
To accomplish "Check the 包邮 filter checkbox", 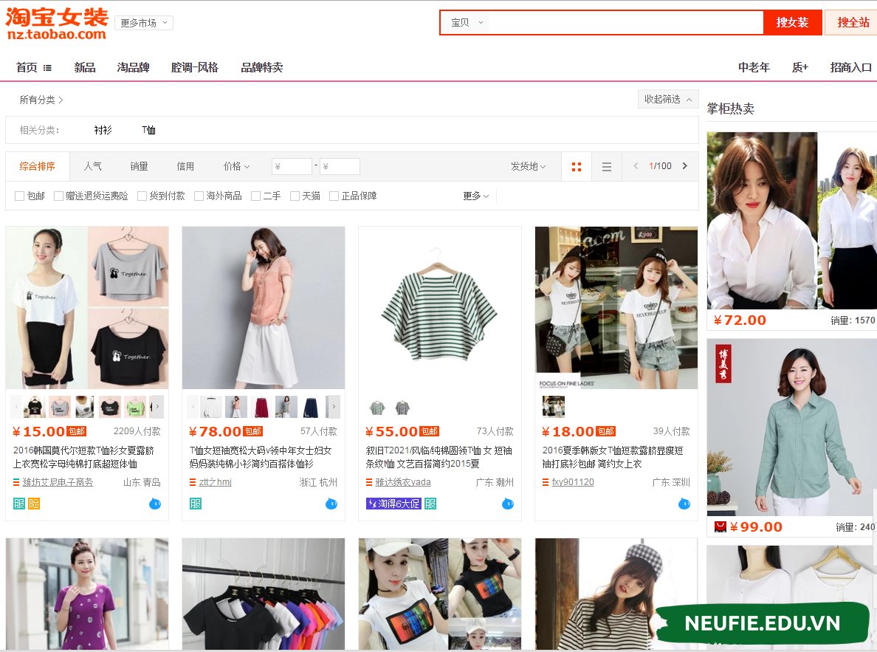I will (x=20, y=196).
